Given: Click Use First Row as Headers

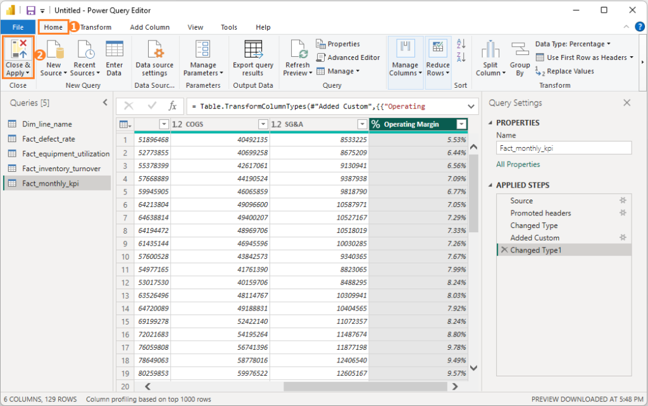Looking at the screenshot, I should click(x=584, y=57).
